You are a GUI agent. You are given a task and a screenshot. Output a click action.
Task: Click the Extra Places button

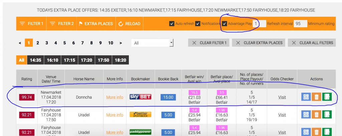pyautogui.click(x=96, y=24)
